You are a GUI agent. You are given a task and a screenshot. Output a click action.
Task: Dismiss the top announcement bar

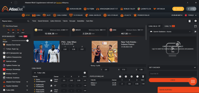point(196,3)
